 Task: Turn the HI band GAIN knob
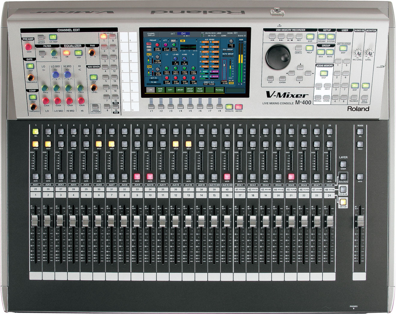click(81, 101)
